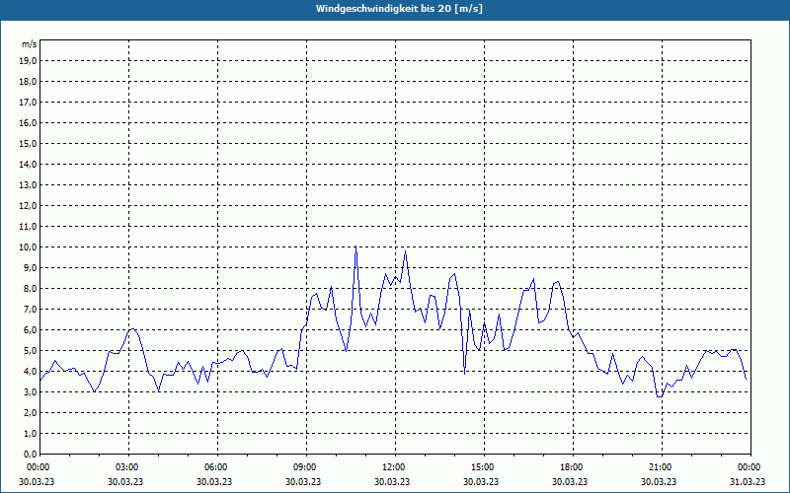
Task: Select the 11,0 y-axis label
Action: tap(29, 227)
